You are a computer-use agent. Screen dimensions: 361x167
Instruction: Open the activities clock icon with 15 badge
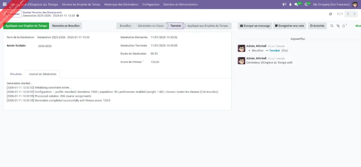[307, 5]
